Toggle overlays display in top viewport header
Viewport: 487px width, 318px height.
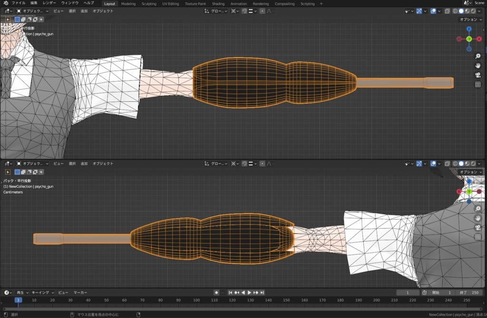(x=433, y=11)
